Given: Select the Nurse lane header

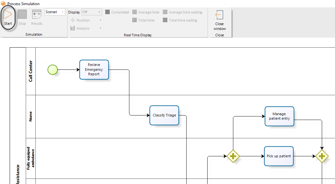Looking at the screenshot, I should (31, 116).
